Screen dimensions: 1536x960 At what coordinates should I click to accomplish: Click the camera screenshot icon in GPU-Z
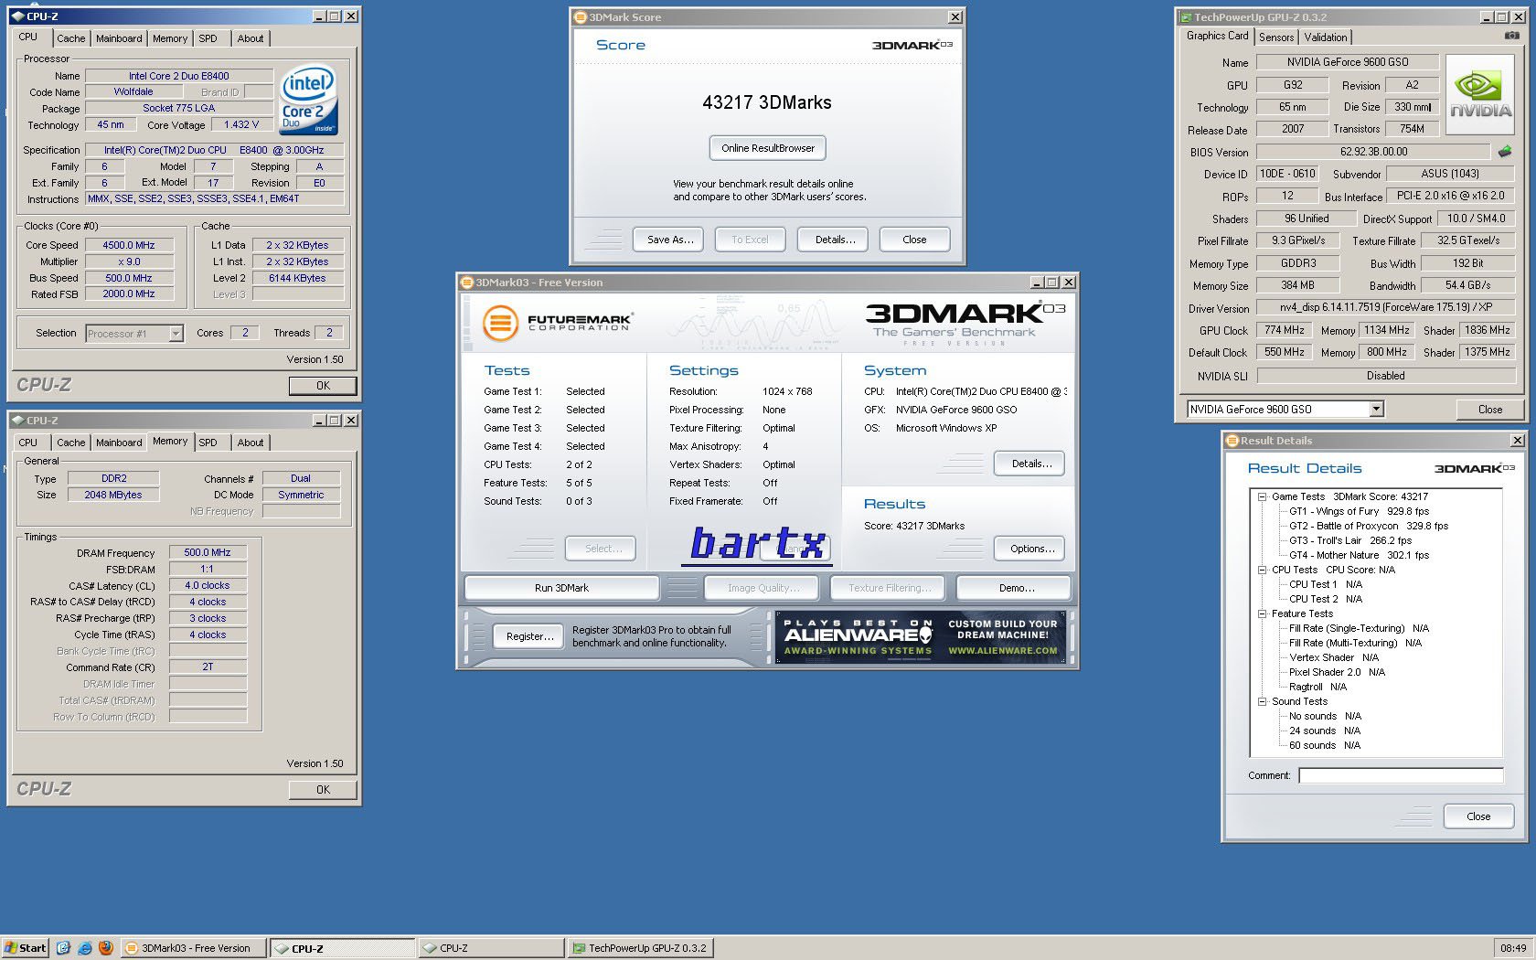[1512, 36]
